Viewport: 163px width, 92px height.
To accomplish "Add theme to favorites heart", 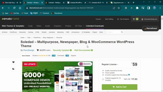I will click(x=13, y=62).
